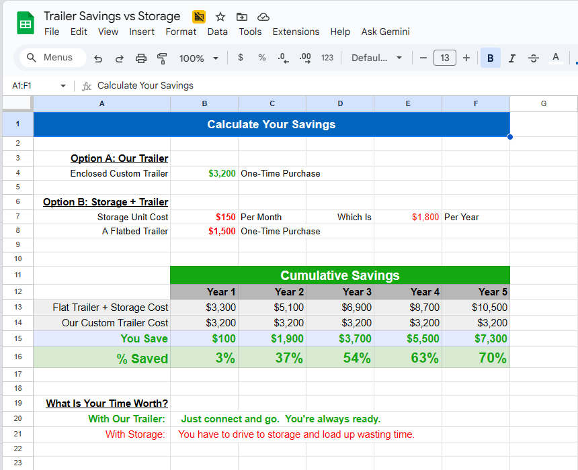Click the Redo arrow icon
The width and height of the screenshot is (578, 470).
tap(120, 58)
